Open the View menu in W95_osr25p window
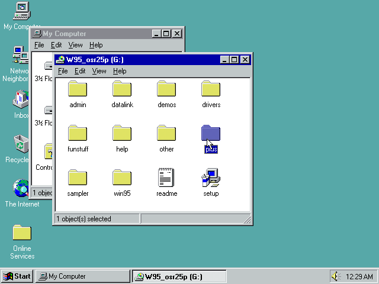The width and height of the screenshot is (379, 284). click(99, 71)
